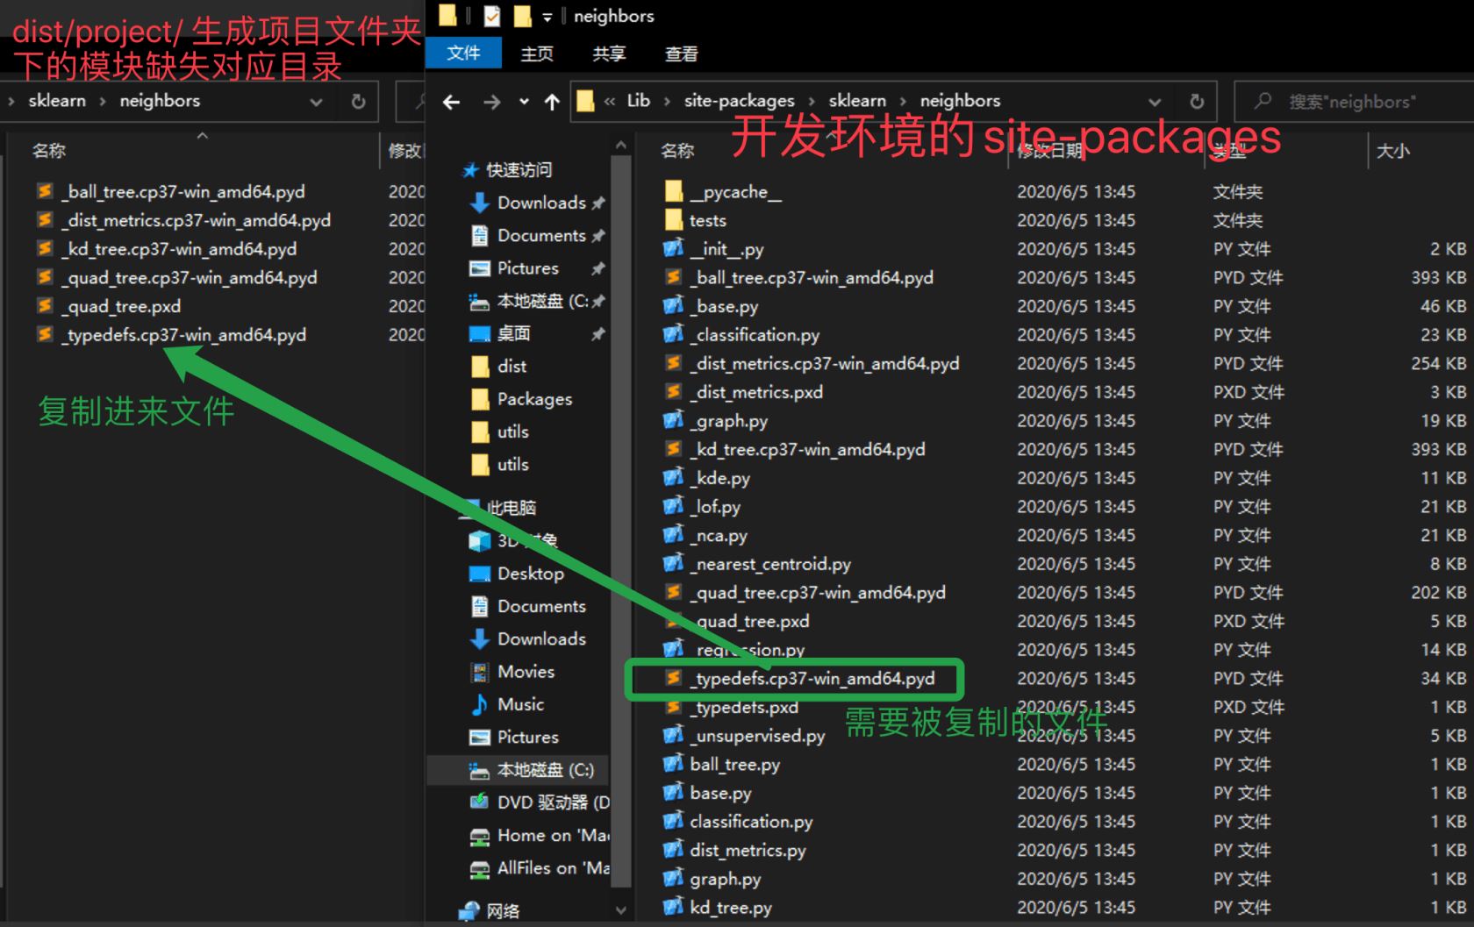Open the Quick Access Toolbar customize arrow
This screenshot has width=1474, height=927.
[x=547, y=17]
